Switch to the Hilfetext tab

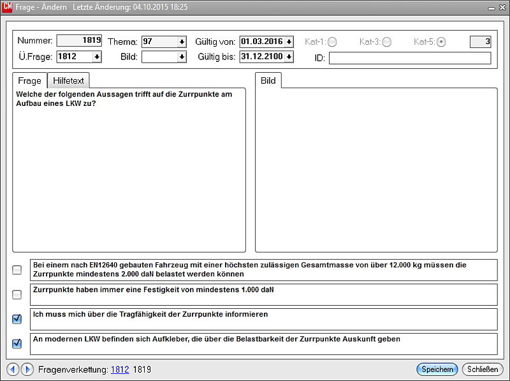[x=68, y=80]
